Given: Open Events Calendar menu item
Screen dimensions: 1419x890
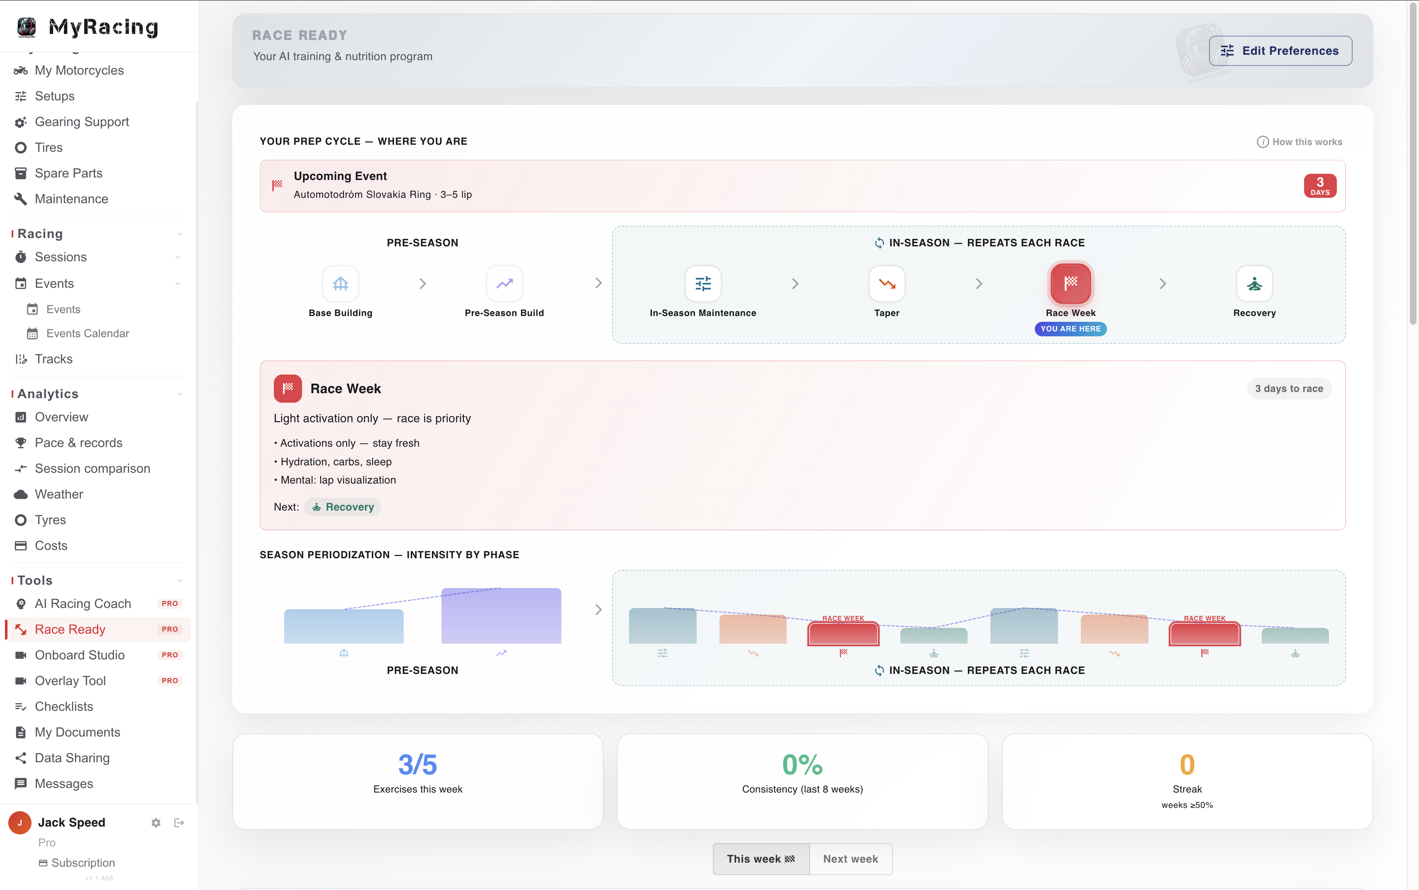Looking at the screenshot, I should click(87, 333).
